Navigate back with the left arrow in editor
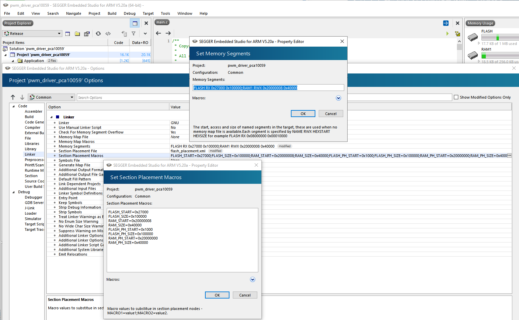Image resolution: width=519 pixels, height=320 pixels. pyautogui.click(x=159, y=33)
